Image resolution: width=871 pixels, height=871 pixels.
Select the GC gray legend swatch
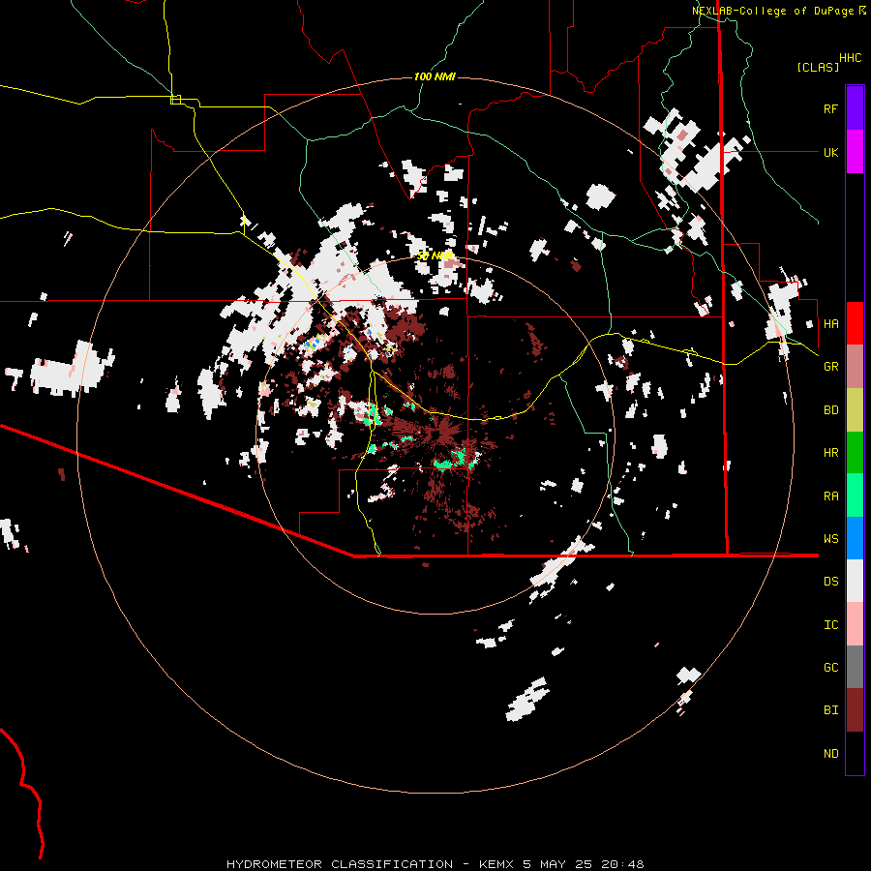pos(855,667)
